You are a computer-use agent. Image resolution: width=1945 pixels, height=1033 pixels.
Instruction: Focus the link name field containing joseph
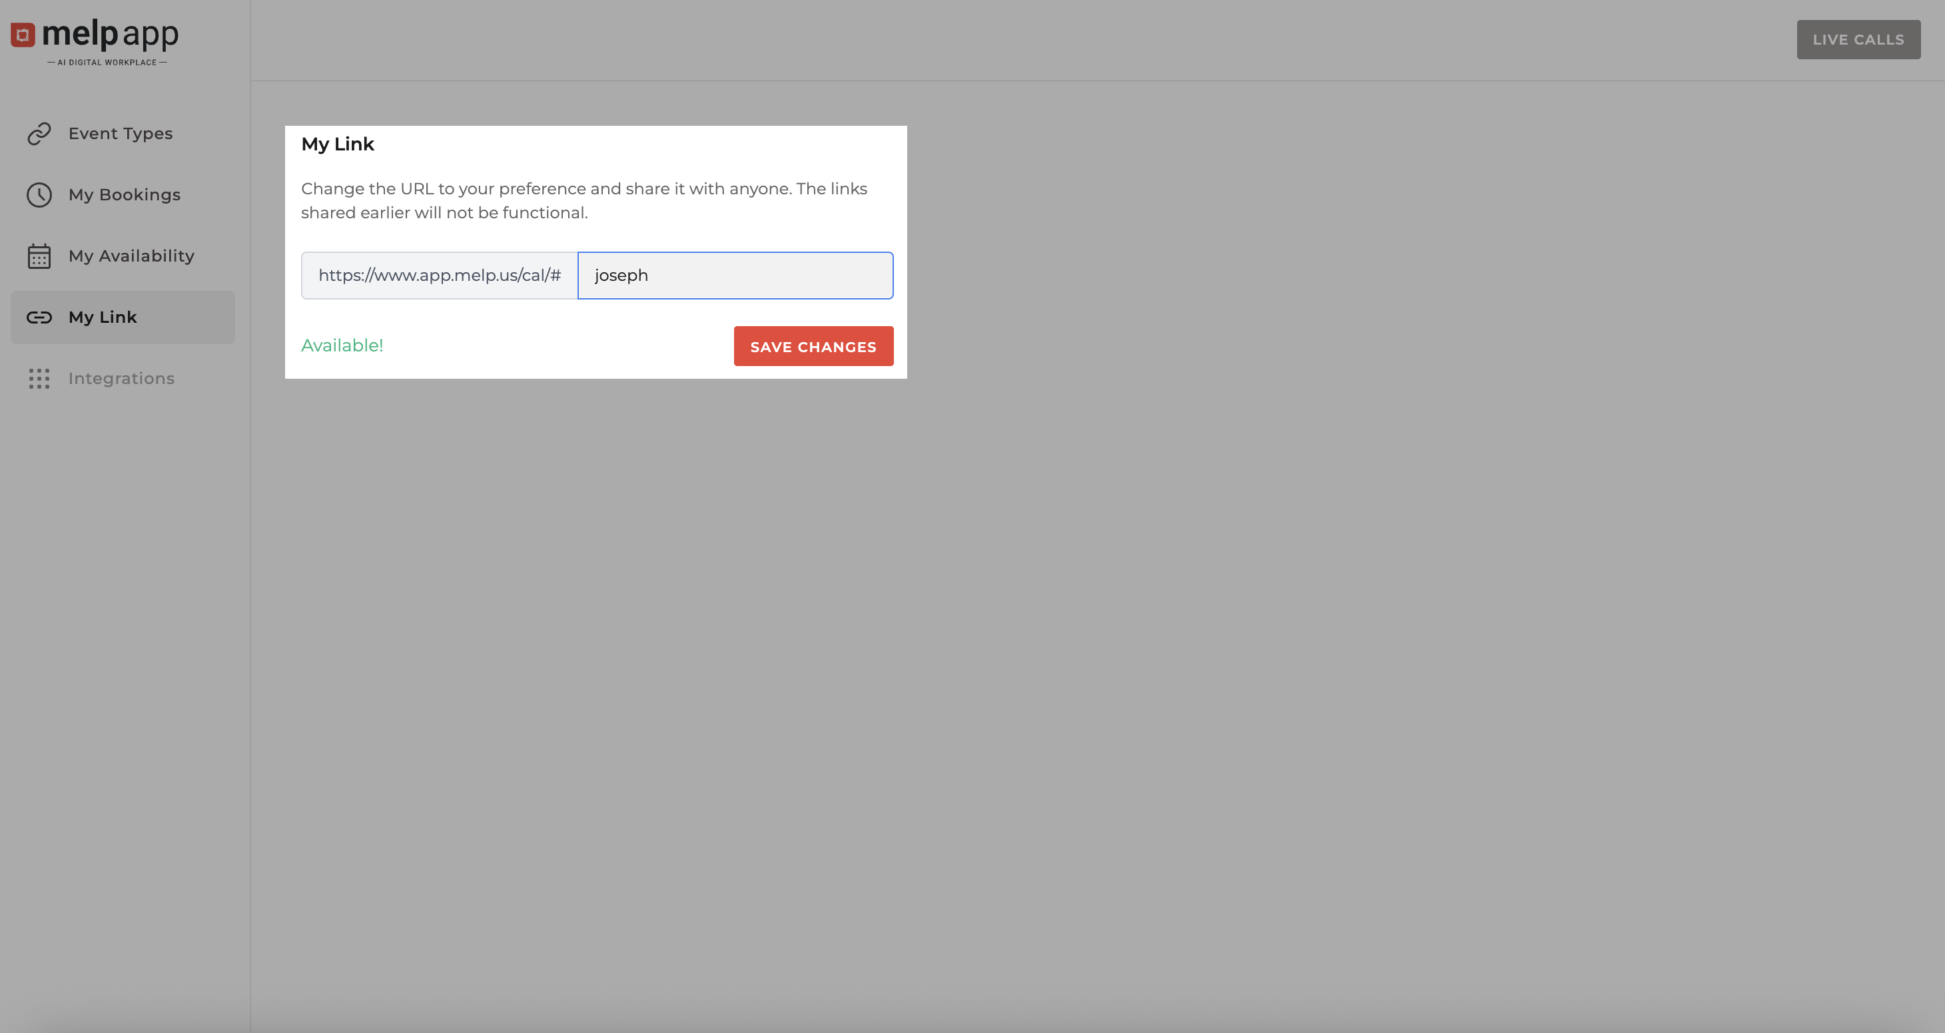coord(735,276)
